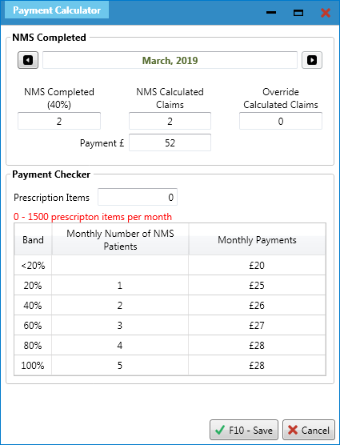Image resolution: width=340 pixels, height=445 pixels.
Task: Click the £27 payment cell
Action: point(257,325)
